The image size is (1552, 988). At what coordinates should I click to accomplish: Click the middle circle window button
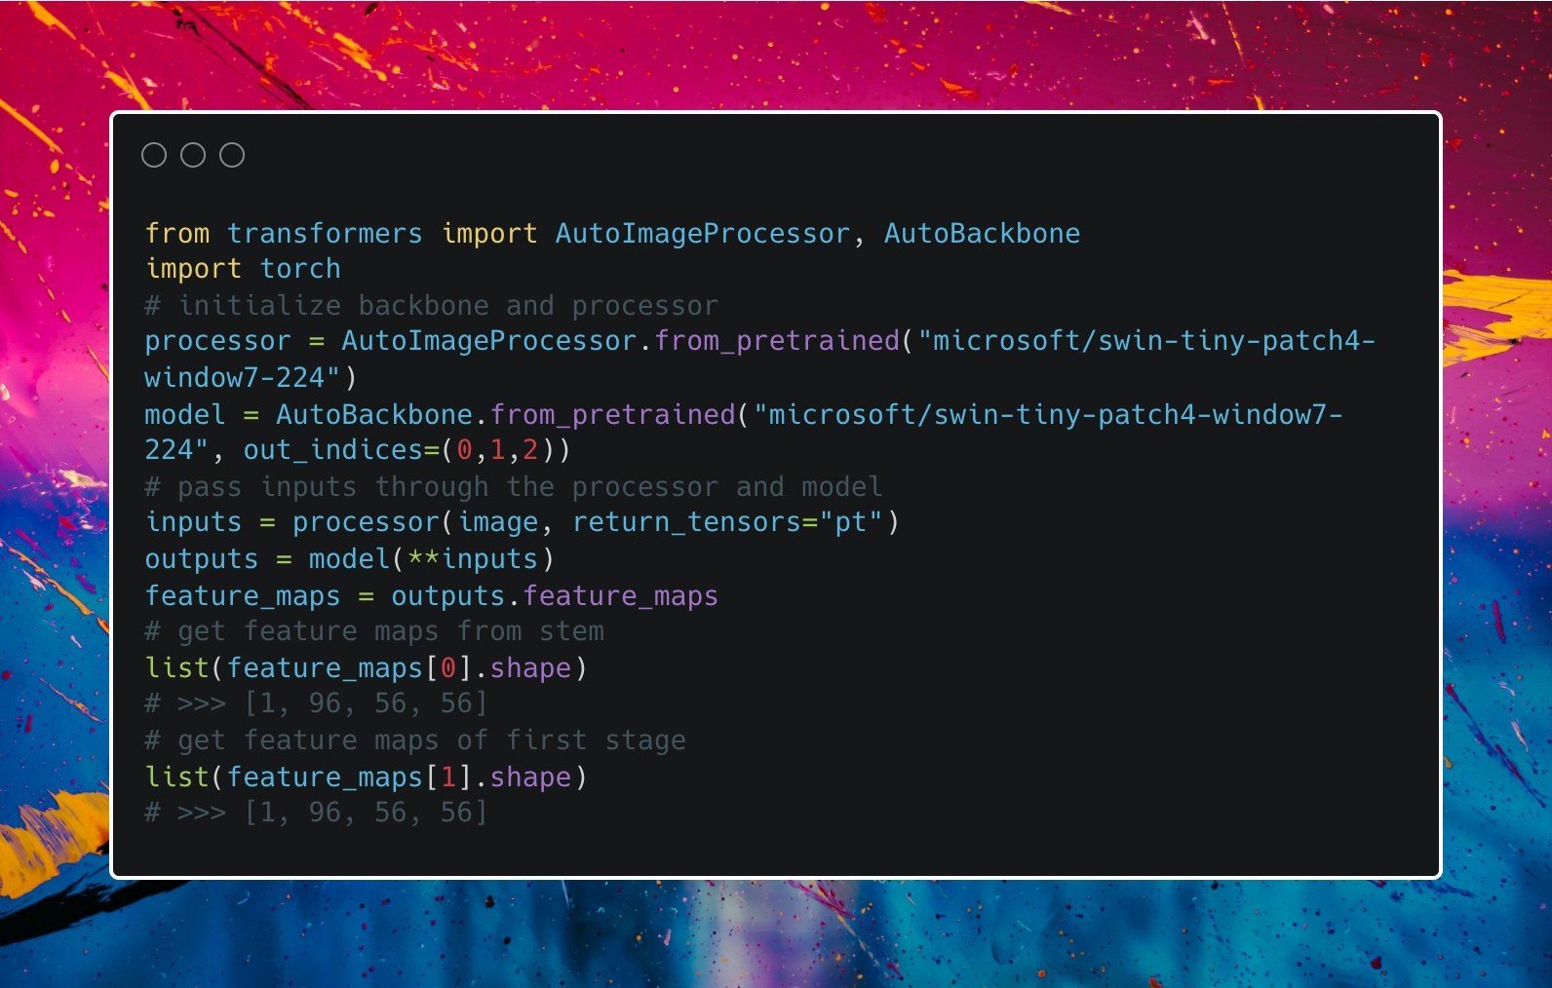[x=193, y=155]
